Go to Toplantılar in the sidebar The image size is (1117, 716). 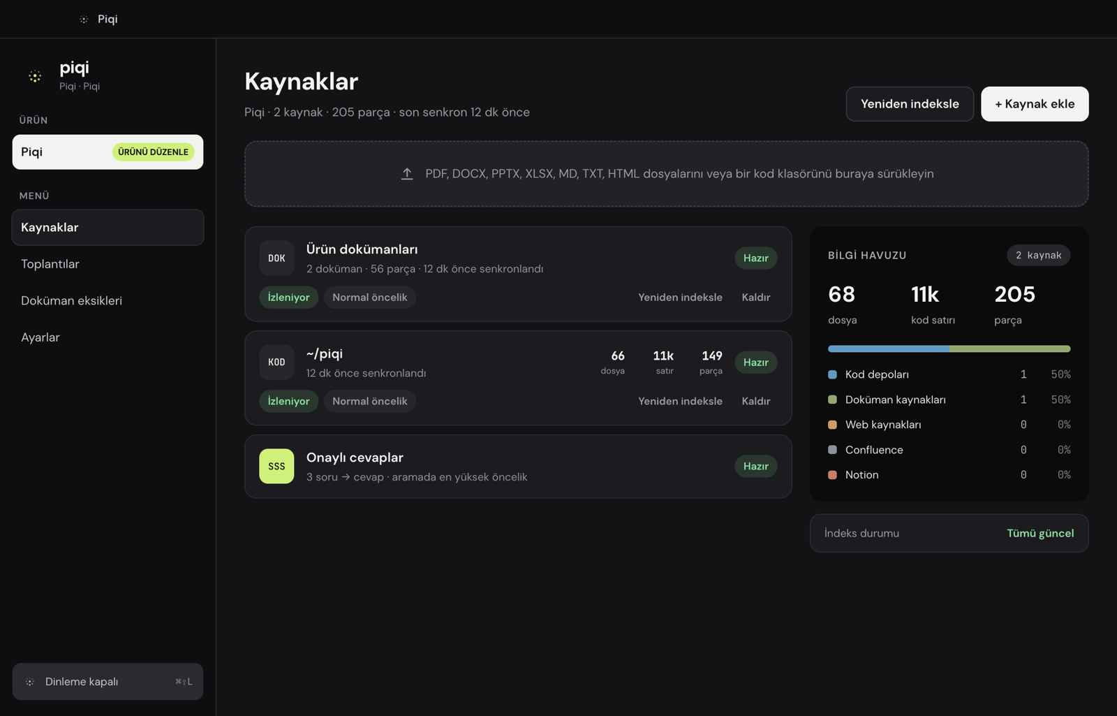point(108,264)
